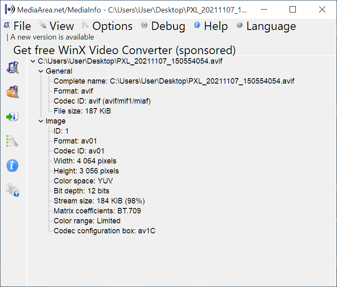Select the 'Bit depth: 12 bits' row
The height and width of the screenshot is (287, 337).
click(82, 191)
